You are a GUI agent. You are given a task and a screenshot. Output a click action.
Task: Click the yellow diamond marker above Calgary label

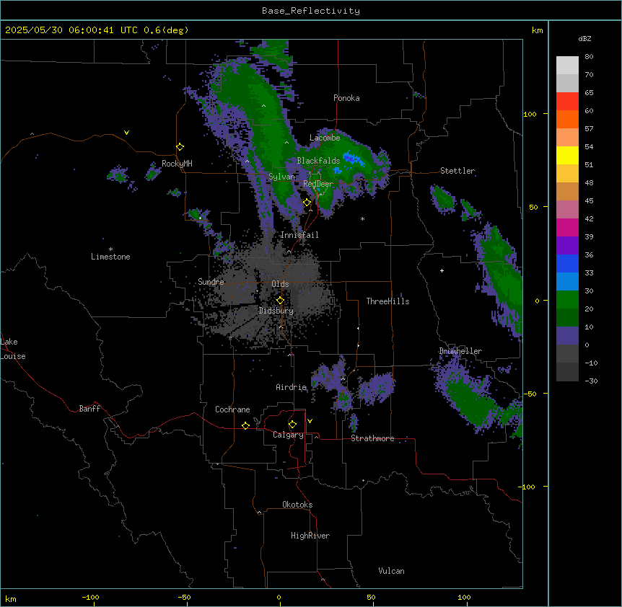click(292, 425)
